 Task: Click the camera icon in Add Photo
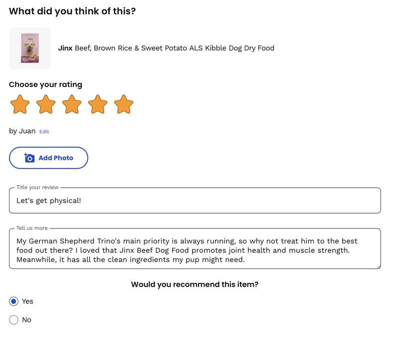(29, 158)
